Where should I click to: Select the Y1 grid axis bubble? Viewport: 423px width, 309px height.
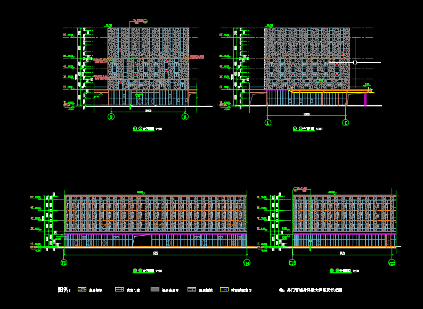point(64,263)
